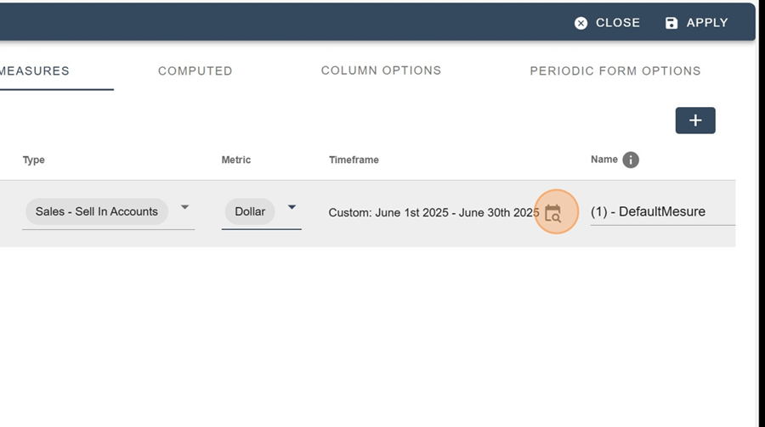Screen dimensions: 765x427
Task: Click the Sales - Sell In Accounts chip
Action: coord(97,211)
